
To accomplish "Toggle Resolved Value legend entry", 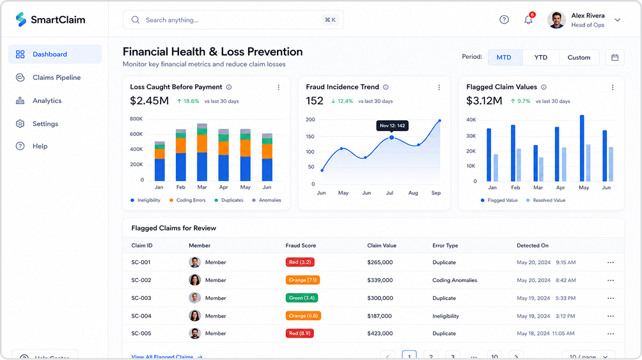I will (545, 200).
